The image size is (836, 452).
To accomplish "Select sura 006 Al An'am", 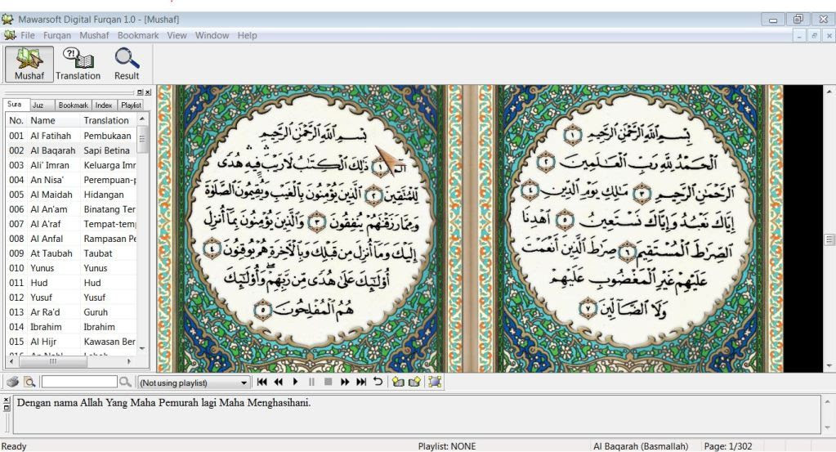I will coord(71,209).
